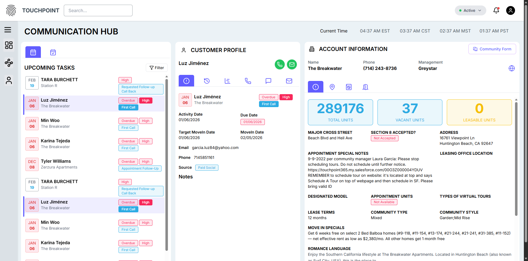The height and width of the screenshot is (261, 528).
Task: Open the history tab in Customer Profile
Action: (x=207, y=81)
